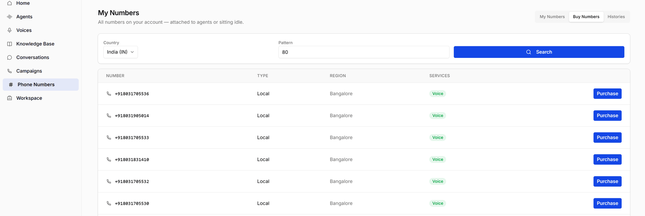This screenshot has height=216, width=645.
Task: Click the magnifier icon in Search button
Action: tap(528, 52)
